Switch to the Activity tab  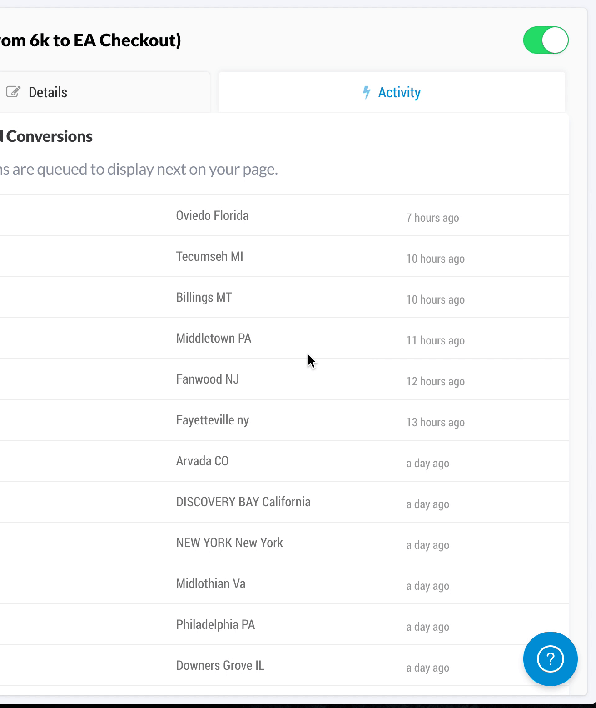392,92
